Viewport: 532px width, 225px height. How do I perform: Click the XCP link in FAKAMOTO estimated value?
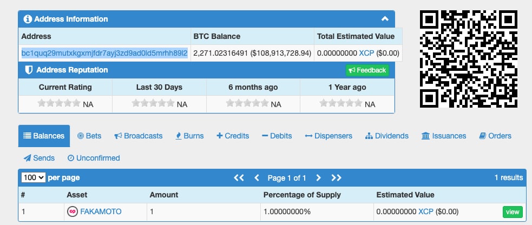426,212
